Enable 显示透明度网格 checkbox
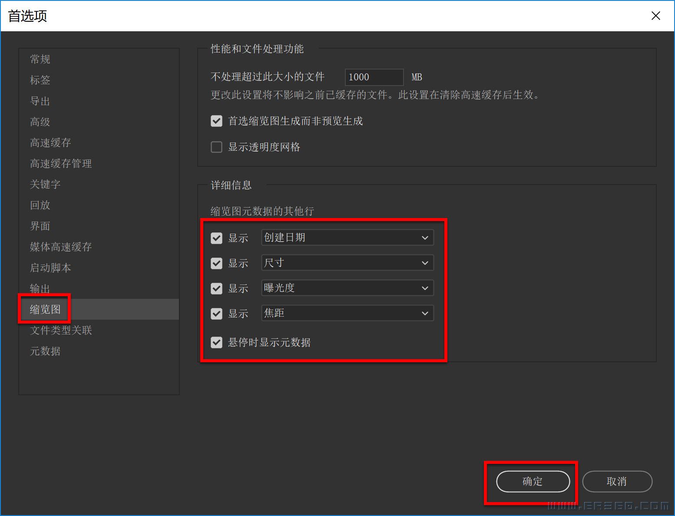This screenshot has height=516, width=675. tap(216, 147)
